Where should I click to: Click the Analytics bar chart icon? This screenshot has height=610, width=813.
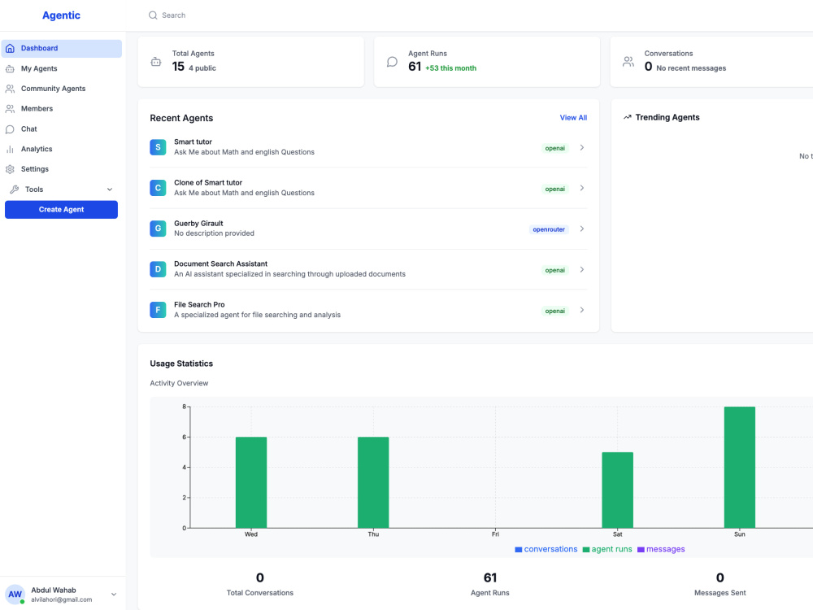tap(10, 150)
